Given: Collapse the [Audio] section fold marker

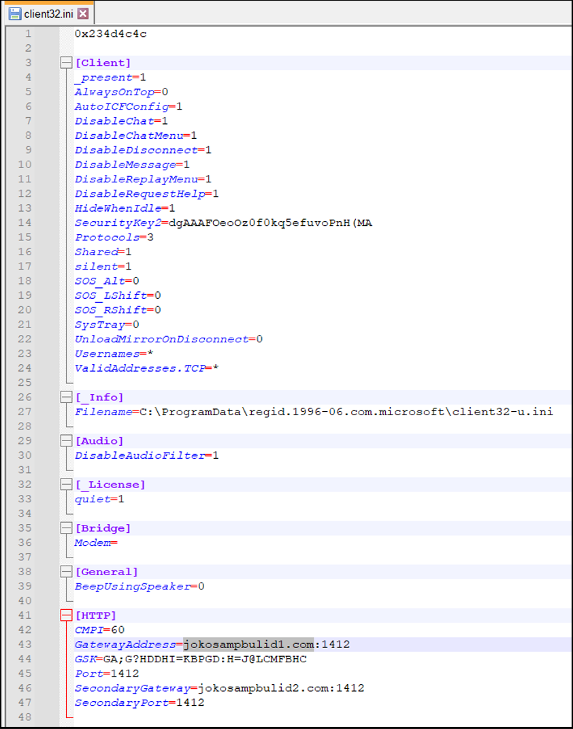Looking at the screenshot, I should point(66,441).
